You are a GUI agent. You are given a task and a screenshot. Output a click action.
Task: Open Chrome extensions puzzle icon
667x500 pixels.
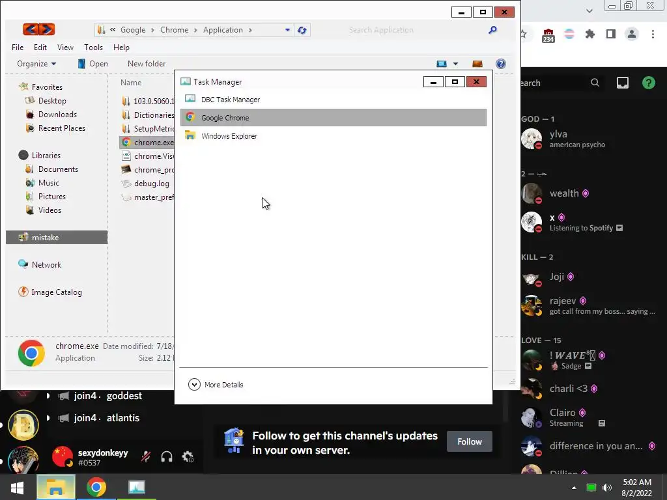pos(589,34)
